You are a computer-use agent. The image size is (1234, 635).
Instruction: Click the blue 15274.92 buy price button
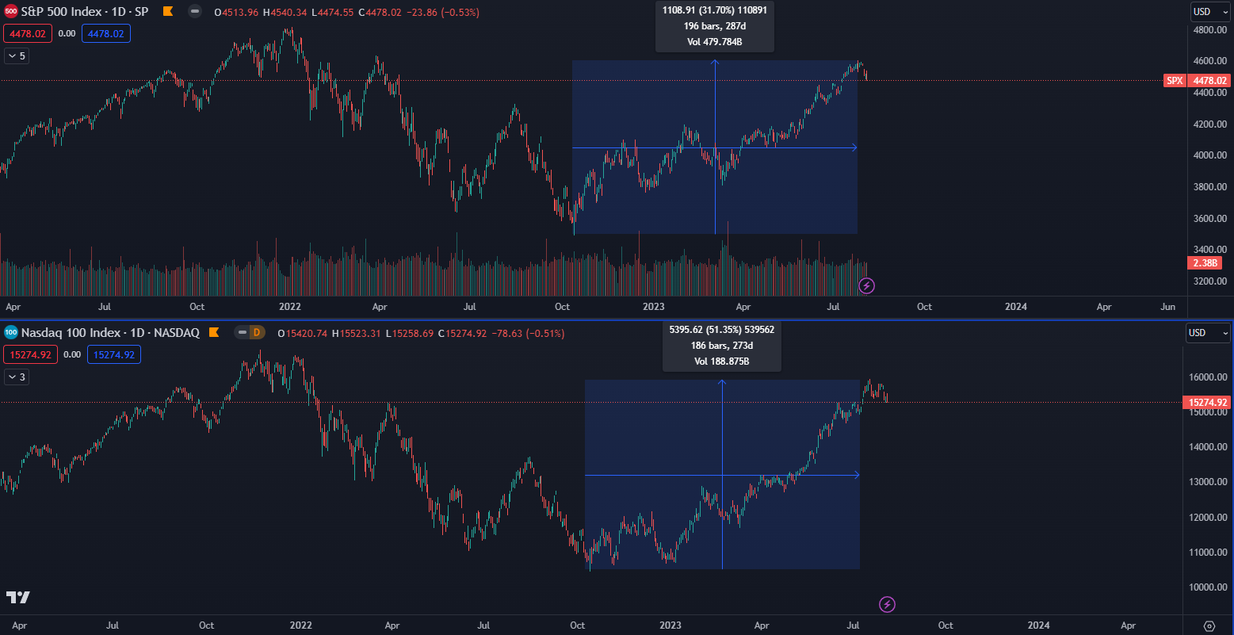click(113, 354)
